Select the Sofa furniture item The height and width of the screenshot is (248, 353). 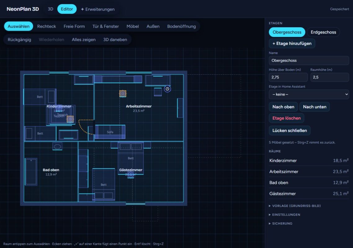click(110, 132)
